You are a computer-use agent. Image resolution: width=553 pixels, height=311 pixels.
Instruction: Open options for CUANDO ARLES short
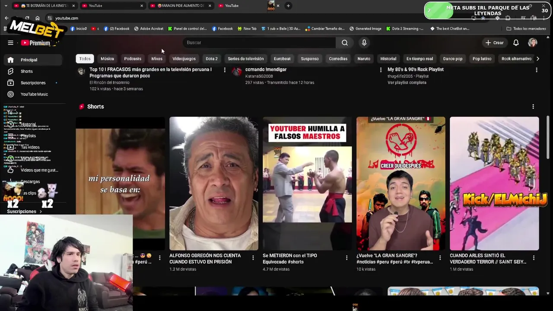pyautogui.click(x=534, y=258)
